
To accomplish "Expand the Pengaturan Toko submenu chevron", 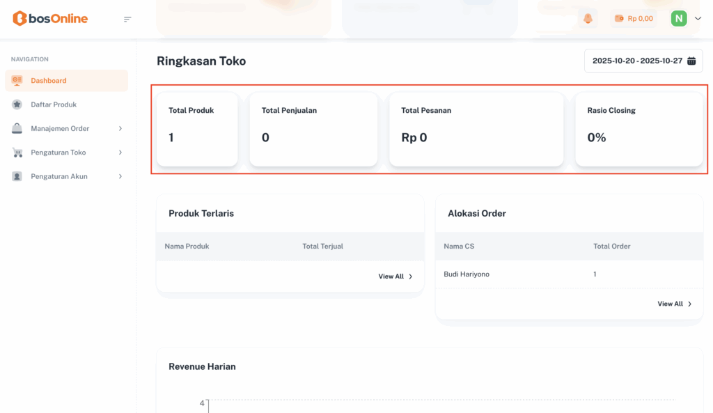I will (120, 153).
